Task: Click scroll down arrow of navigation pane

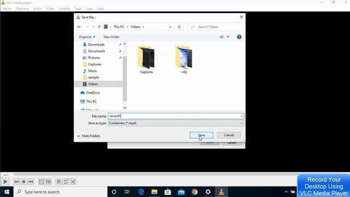Action: [x=125, y=108]
